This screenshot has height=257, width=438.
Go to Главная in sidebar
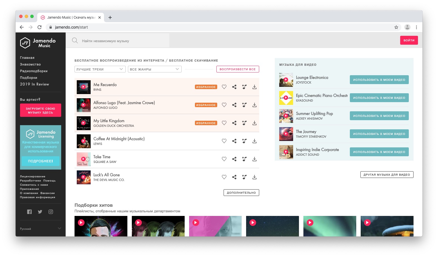(x=27, y=58)
